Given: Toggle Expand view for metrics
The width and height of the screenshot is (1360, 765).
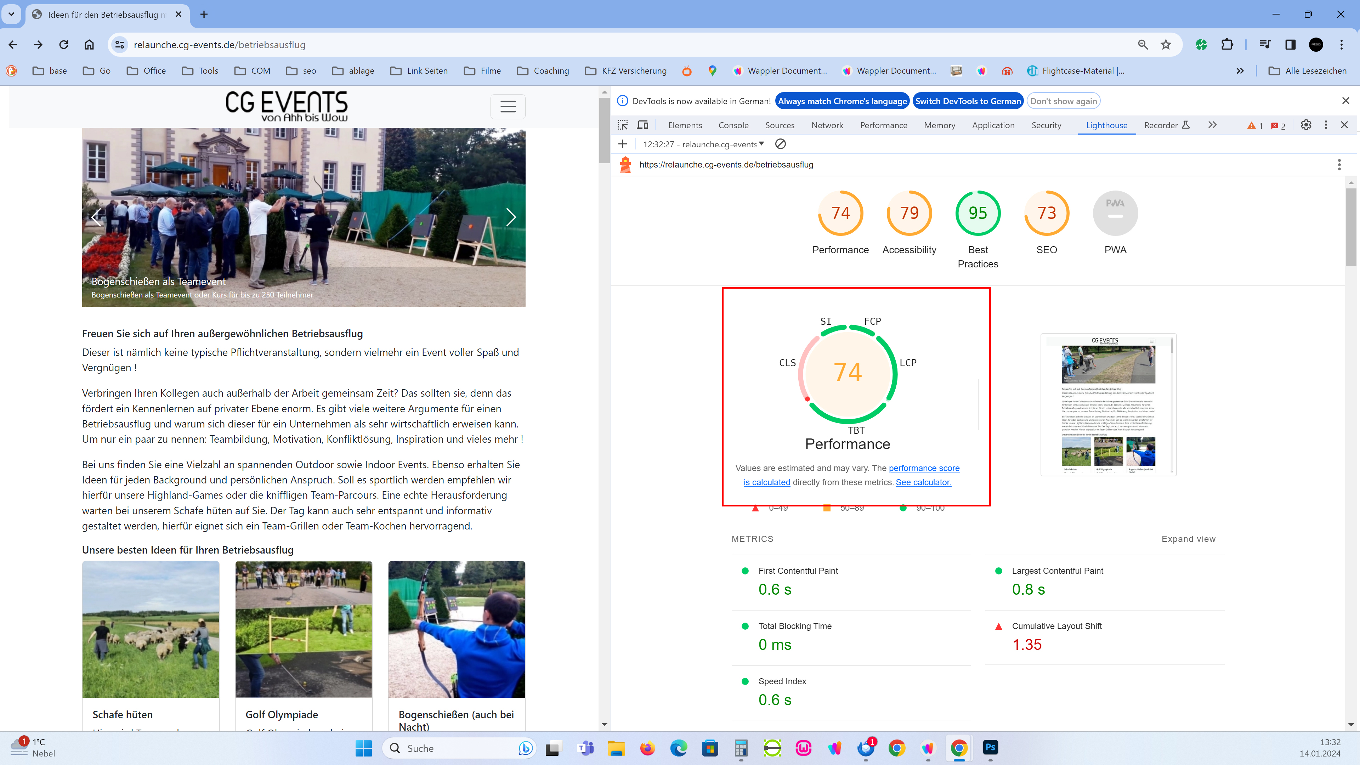Looking at the screenshot, I should tap(1188, 539).
